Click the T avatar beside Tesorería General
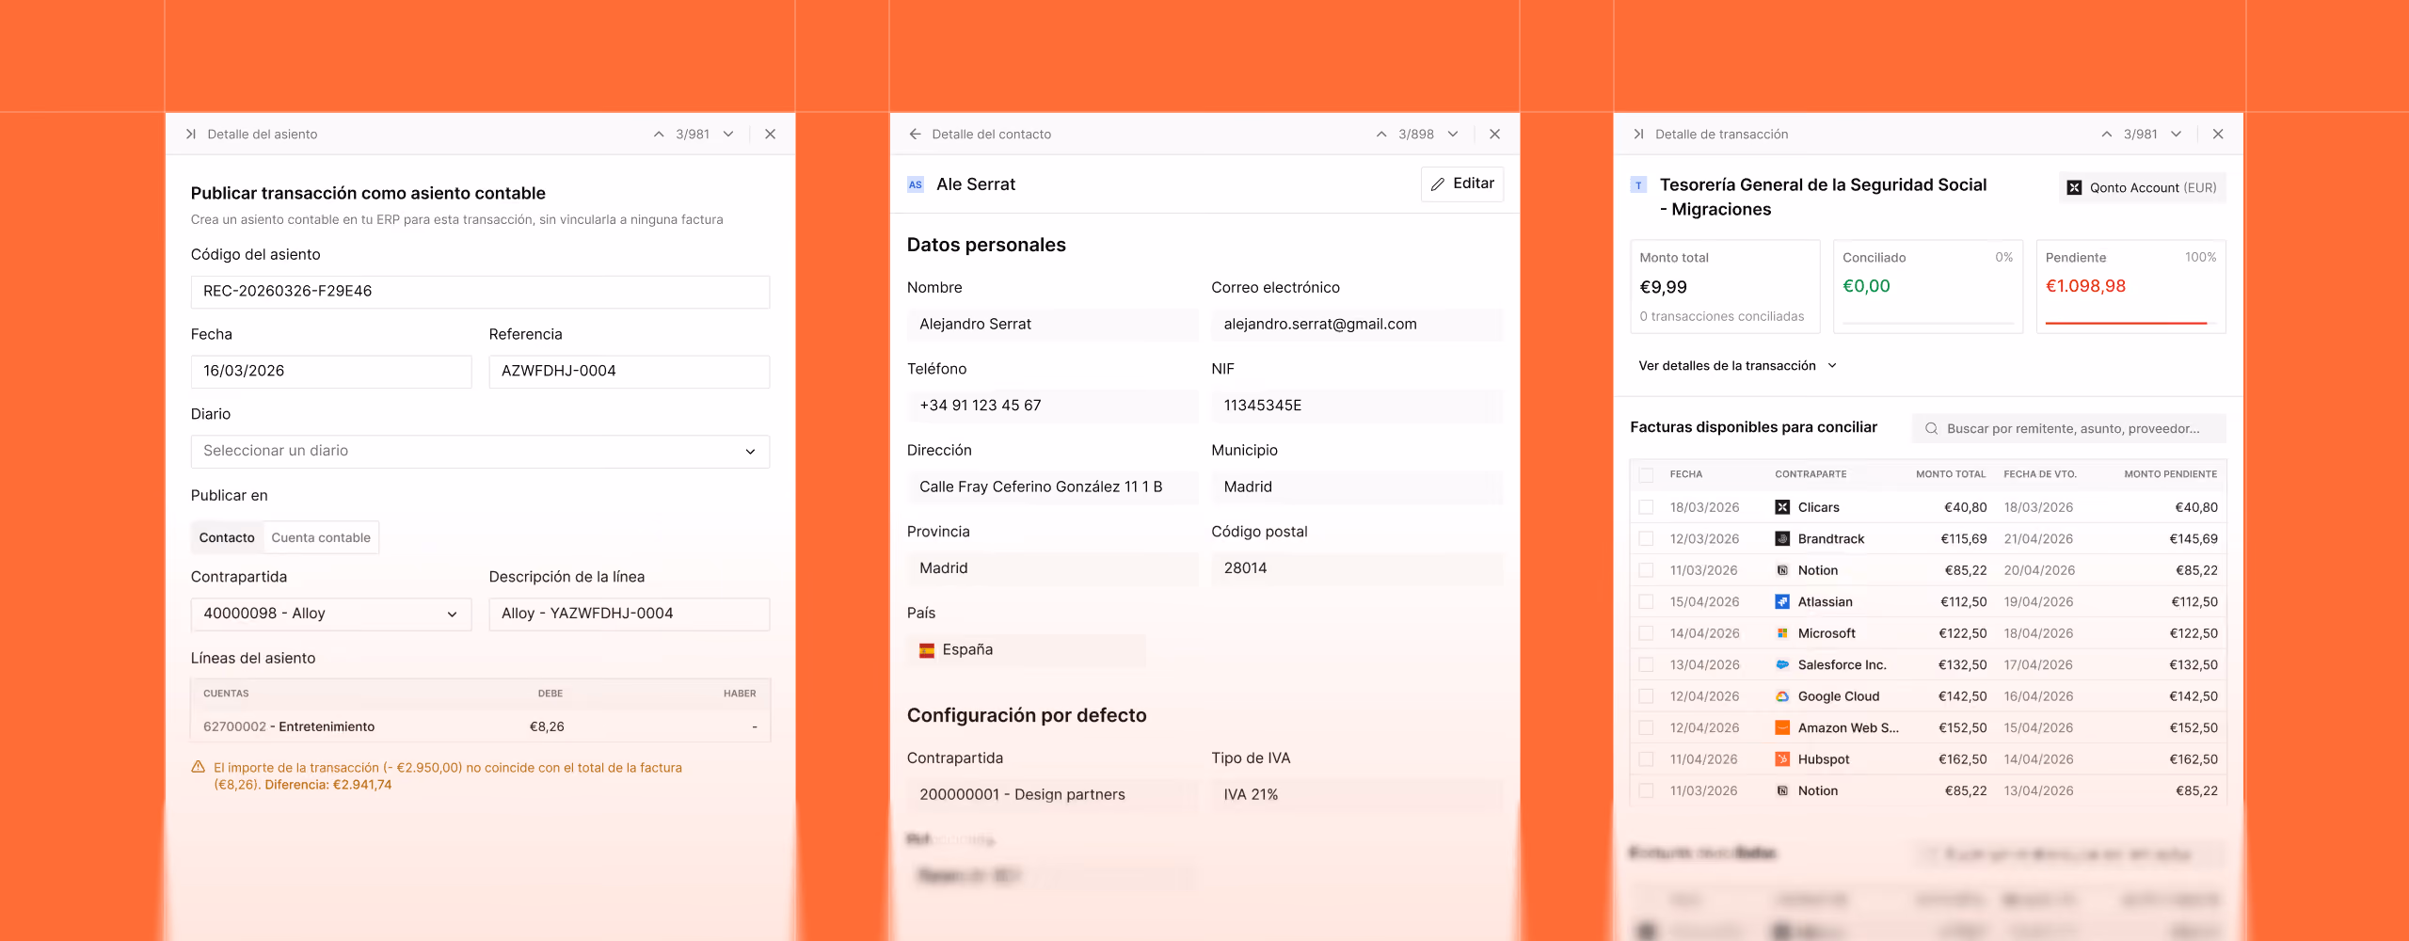 [x=1639, y=185]
